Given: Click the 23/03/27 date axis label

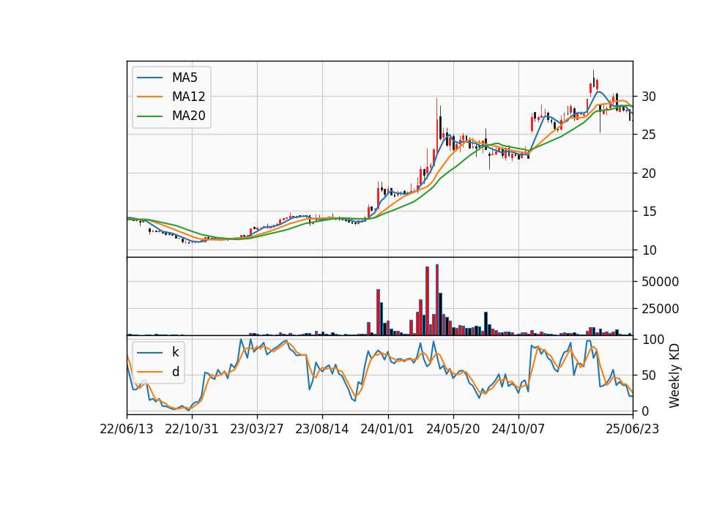Looking at the screenshot, I should (x=257, y=429).
